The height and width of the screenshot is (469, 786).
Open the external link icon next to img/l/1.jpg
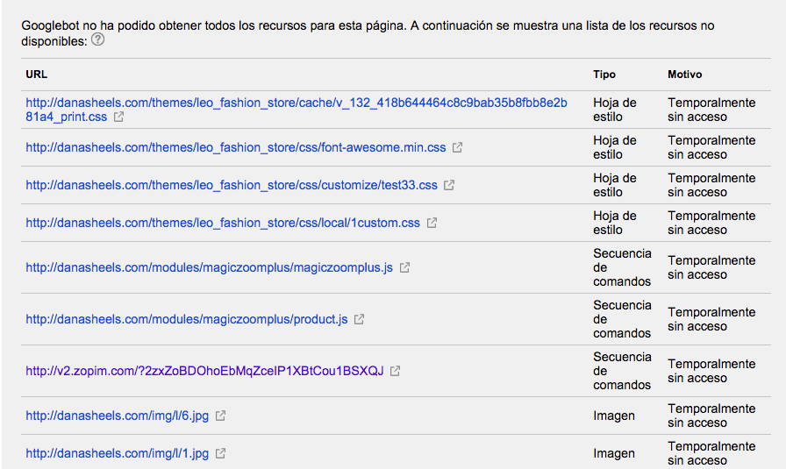(x=220, y=453)
